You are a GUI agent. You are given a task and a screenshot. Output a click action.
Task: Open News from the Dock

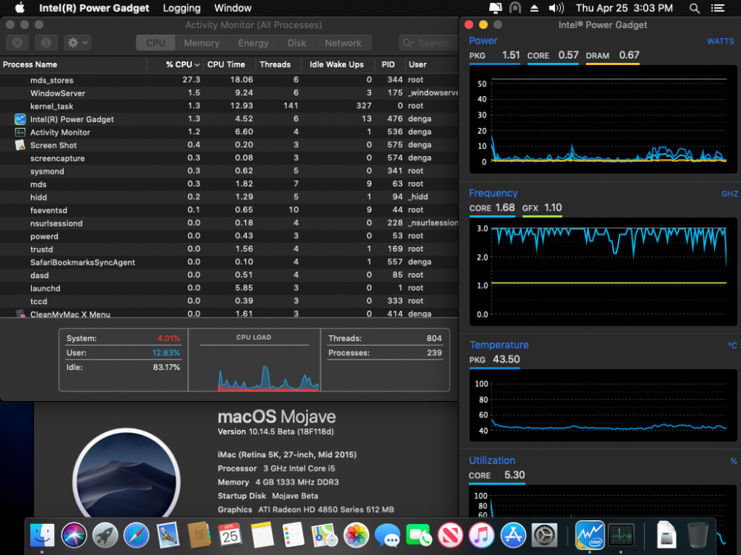[x=450, y=535]
